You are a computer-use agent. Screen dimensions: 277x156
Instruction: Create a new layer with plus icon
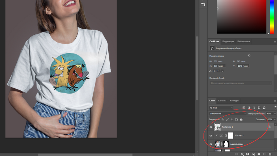pyautogui.click(x=265, y=154)
